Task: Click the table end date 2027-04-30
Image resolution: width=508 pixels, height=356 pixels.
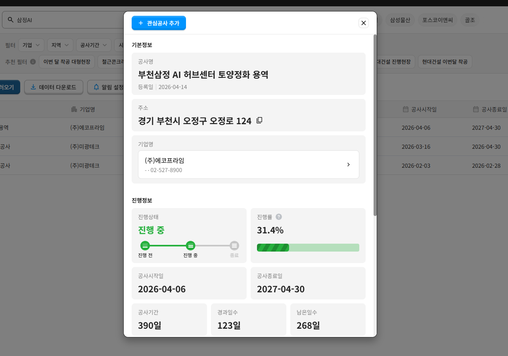Action: tap(486, 127)
